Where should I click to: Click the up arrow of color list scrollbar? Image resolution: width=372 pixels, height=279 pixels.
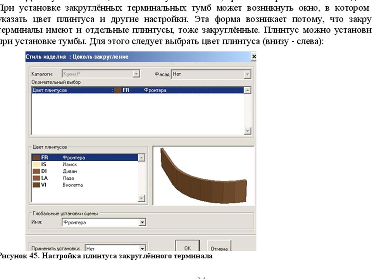tap(141, 158)
